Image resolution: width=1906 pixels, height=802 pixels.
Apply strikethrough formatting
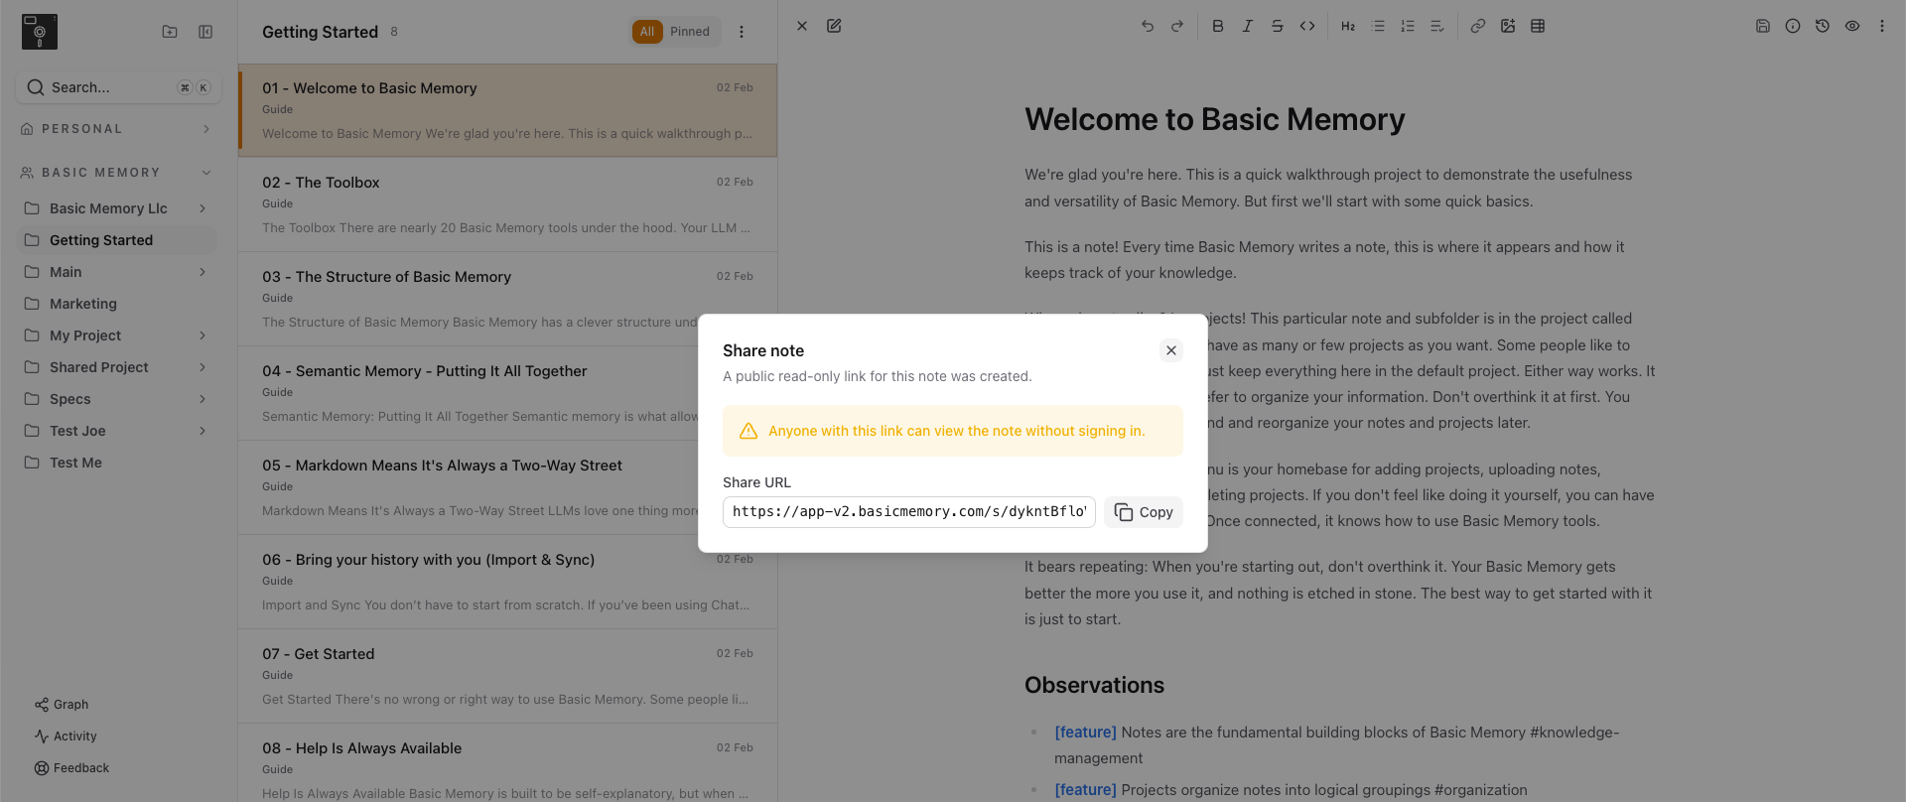point(1278,27)
